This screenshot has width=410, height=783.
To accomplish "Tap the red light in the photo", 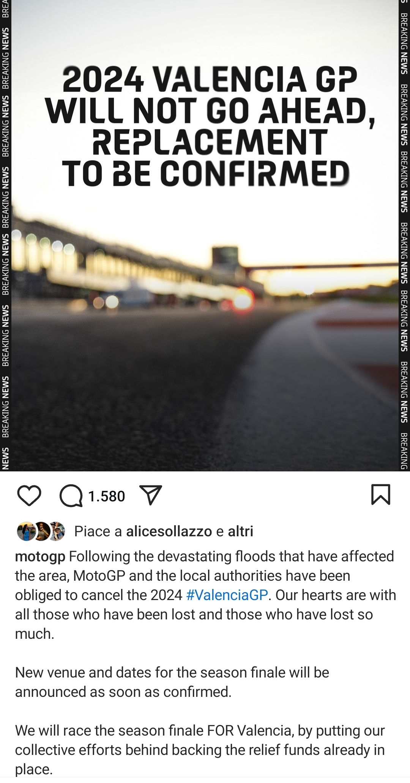I will tap(243, 300).
